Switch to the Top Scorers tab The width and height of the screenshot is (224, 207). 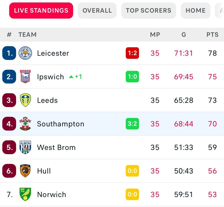click(x=149, y=10)
